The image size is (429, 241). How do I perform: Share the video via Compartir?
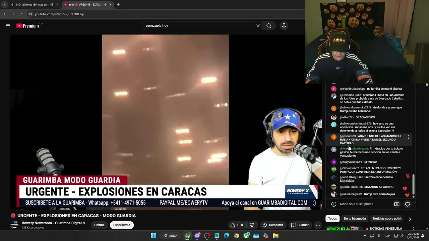[273, 225]
